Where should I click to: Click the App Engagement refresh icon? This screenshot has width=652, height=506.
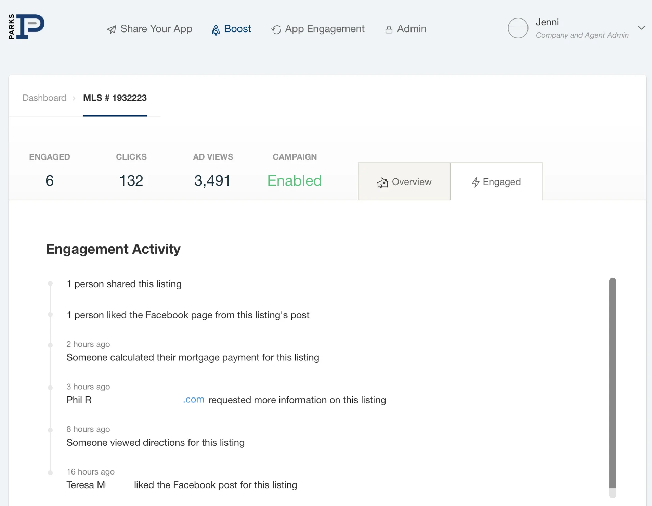pos(276,30)
